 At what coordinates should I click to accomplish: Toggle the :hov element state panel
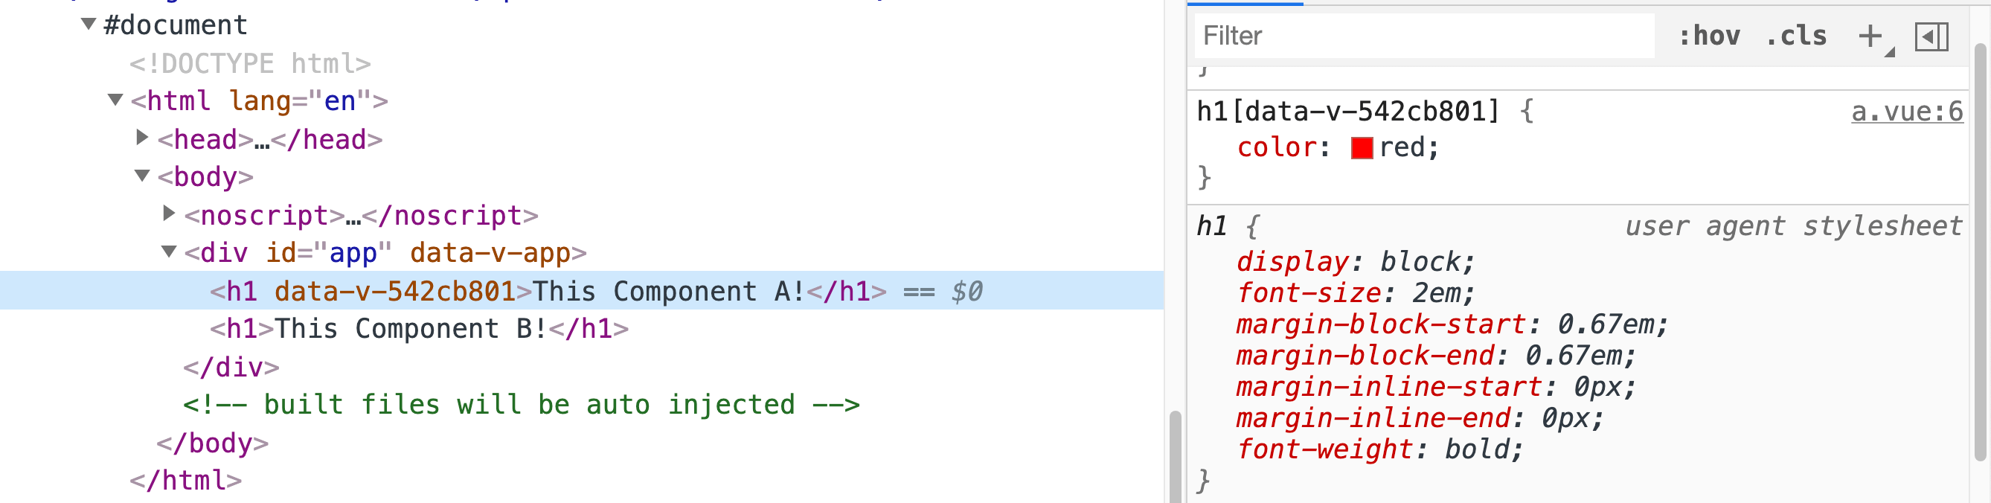click(1709, 36)
